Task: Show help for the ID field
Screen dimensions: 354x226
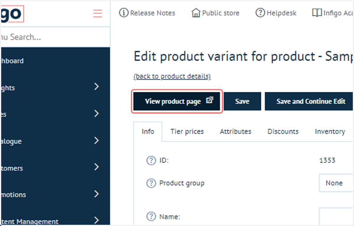Action: click(151, 161)
